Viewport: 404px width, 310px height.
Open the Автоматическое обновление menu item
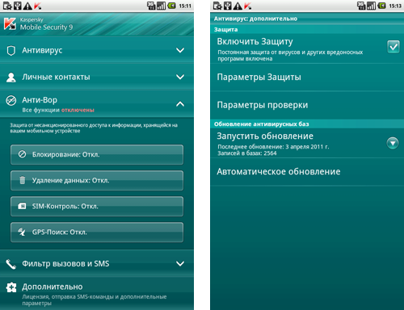coord(307,172)
